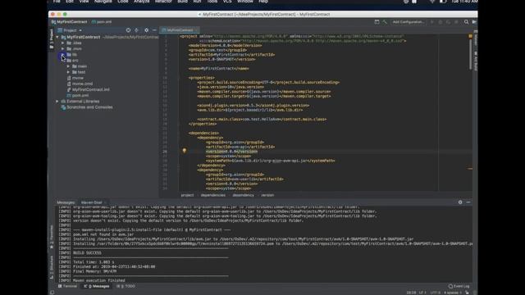Select the mvnw file in project tree
The height and width of the screenshot is (295, 525).
[x=75, y=78]
